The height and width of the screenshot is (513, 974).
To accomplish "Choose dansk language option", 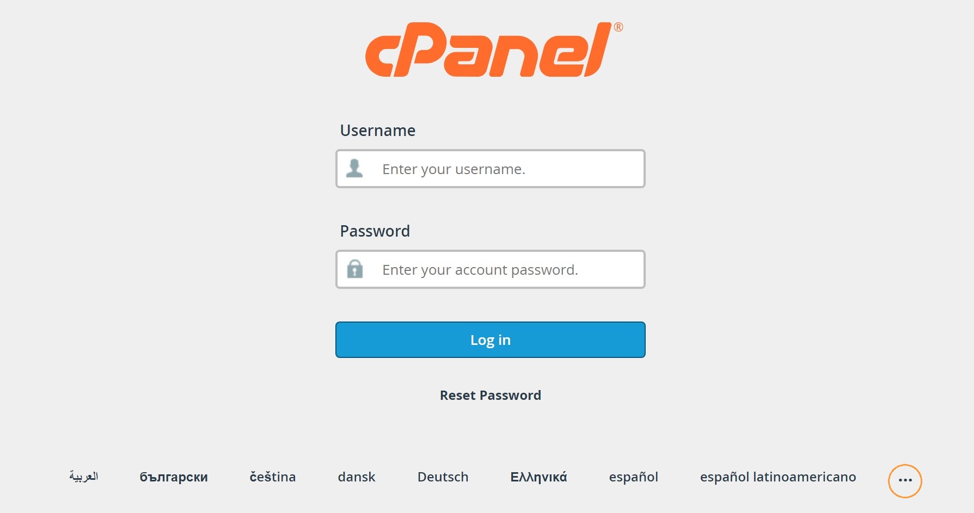I will click(x=357, y=477).
